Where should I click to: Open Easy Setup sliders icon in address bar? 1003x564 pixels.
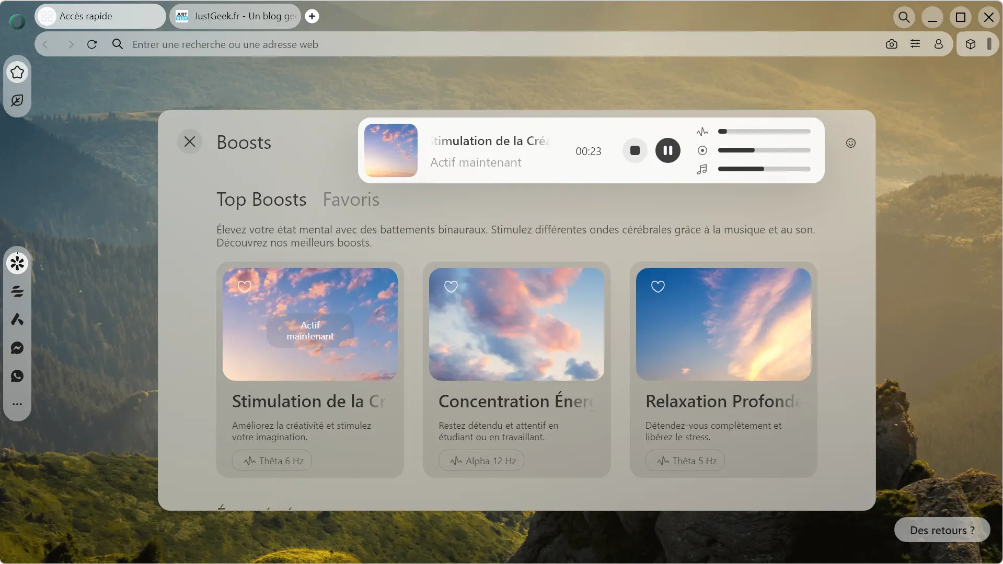(915, 44)
